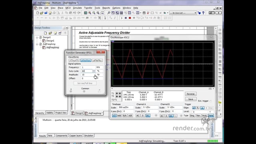Click the zoom in magnifier icon
This screenshot has width=256, height=144.
coord(90,13)
